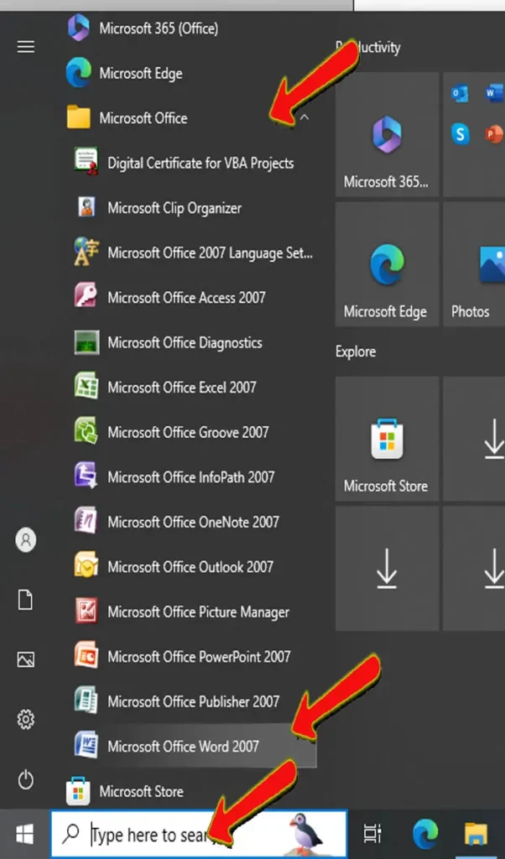Open Microsoft Office Publisher 2007

pos(193,701)
